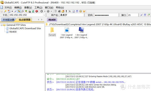The image size is (151, 91).
Task: Click the New document toolbar icon
Action: pos(9,11)
